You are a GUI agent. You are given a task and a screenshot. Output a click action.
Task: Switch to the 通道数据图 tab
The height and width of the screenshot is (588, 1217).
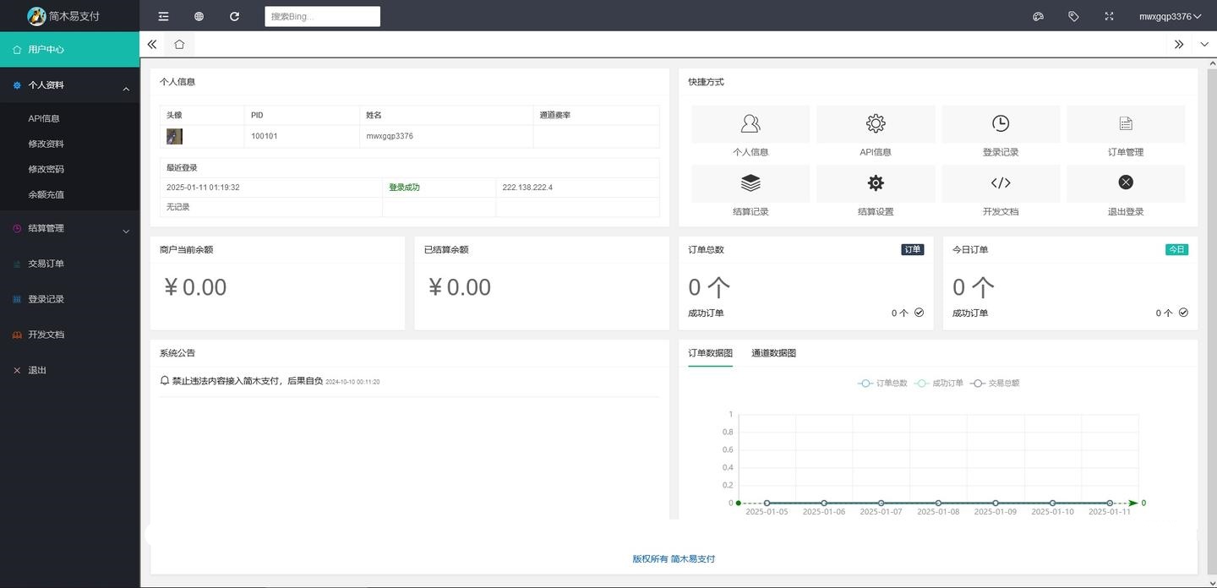point(773,353)
